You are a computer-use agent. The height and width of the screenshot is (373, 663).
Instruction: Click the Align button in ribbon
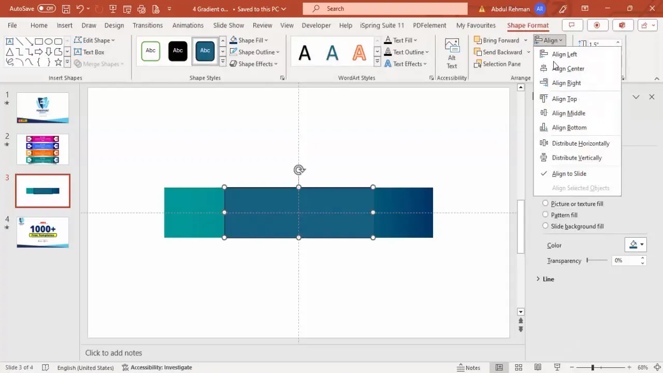coord(549,40)
